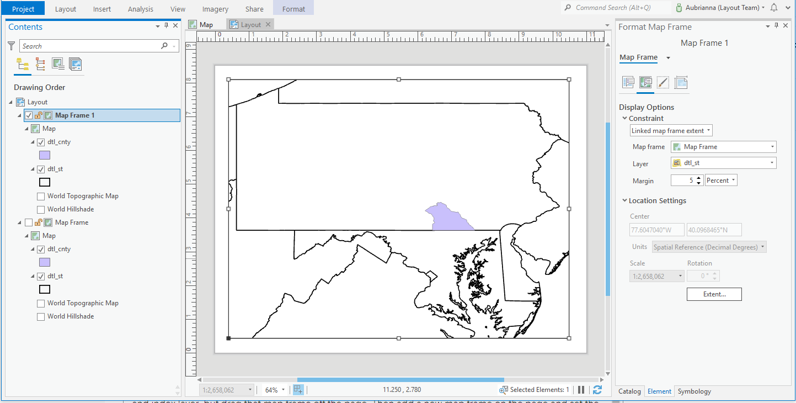Select List By Drawing Order in Contents

coord(22,63)
